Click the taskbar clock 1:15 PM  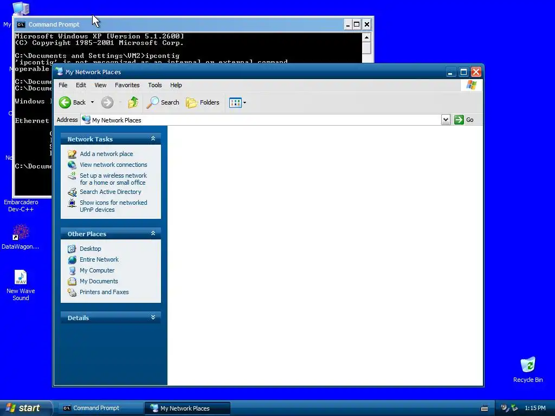[x=535, y=408]
